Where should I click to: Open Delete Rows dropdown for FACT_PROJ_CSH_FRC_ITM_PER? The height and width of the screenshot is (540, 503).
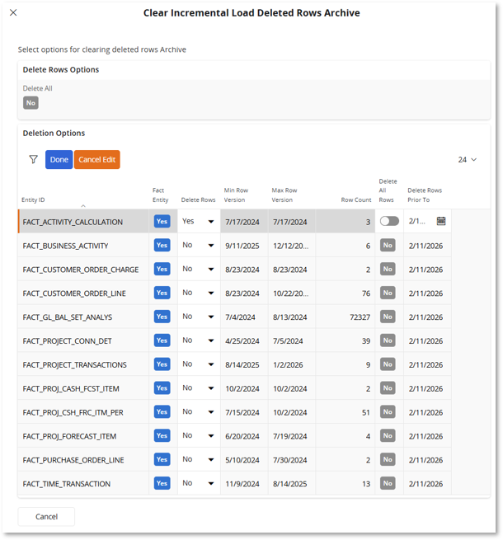point(199,411)
